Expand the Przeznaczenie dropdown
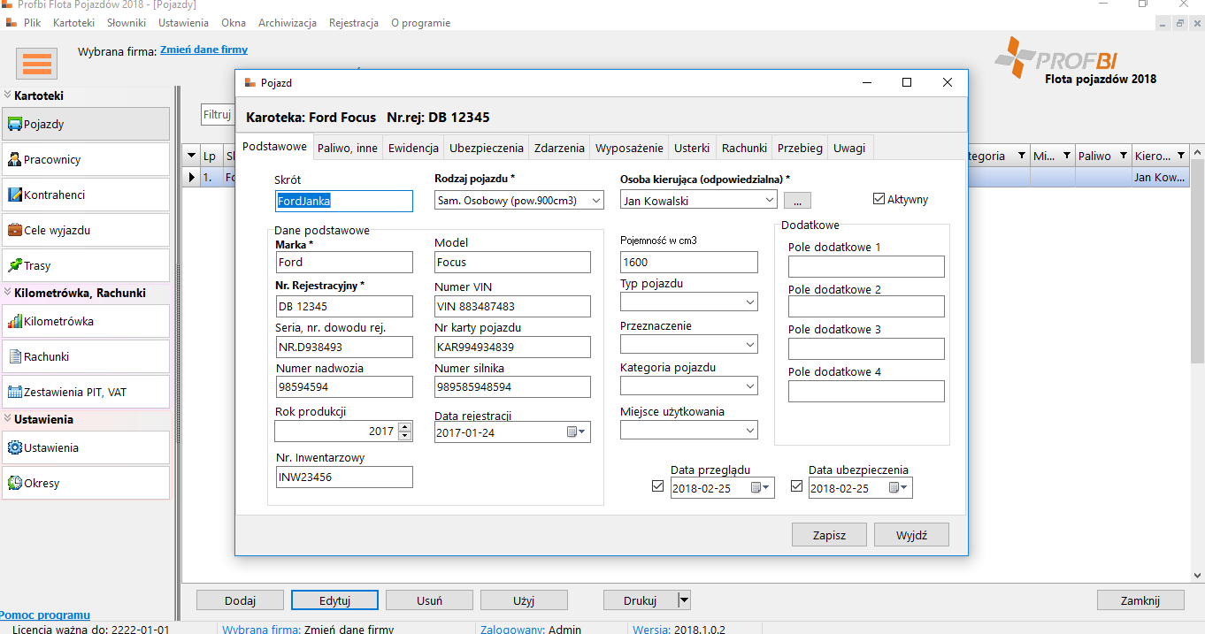This screenshot has height=634, width=1205. 750,345
